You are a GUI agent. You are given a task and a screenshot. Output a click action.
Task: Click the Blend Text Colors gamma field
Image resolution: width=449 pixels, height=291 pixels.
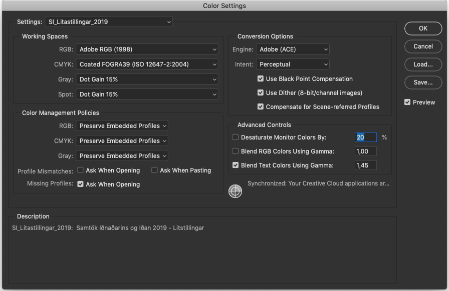click(x=366, y=165)
